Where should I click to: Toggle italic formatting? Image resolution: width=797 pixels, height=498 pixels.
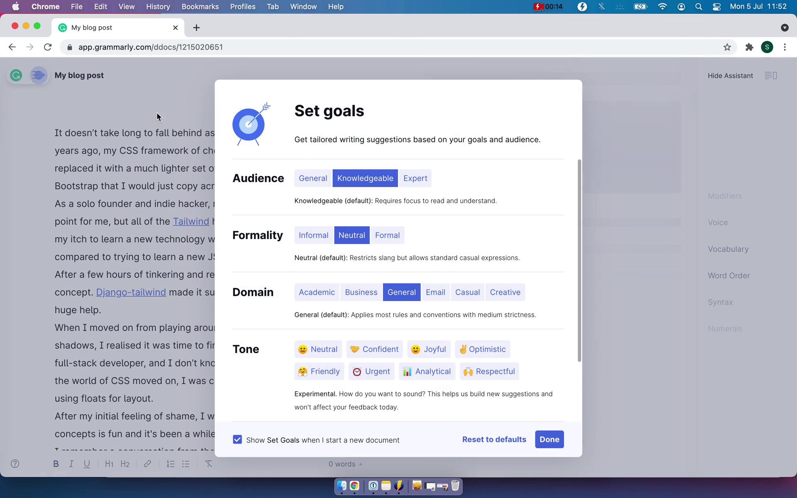71,464
